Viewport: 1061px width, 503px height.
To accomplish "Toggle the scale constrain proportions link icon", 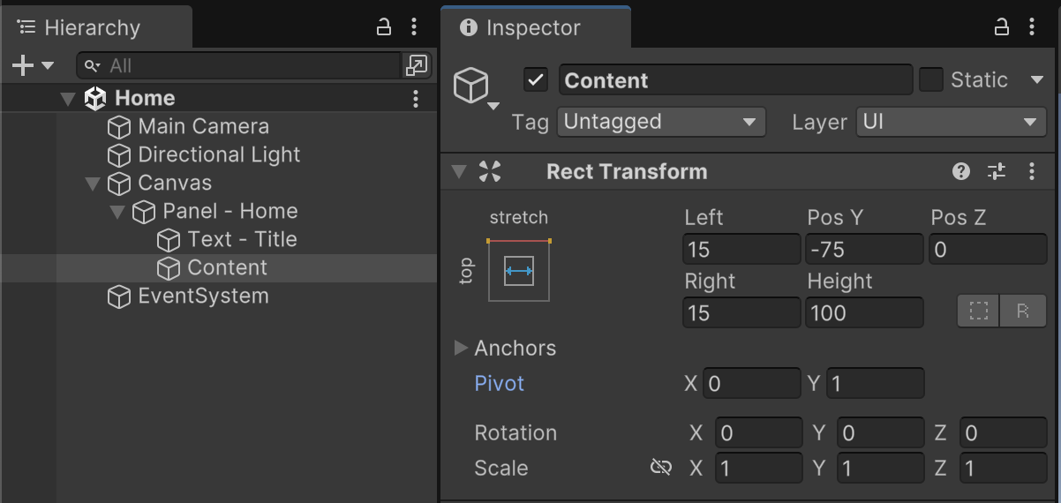I will pos(661,468).
